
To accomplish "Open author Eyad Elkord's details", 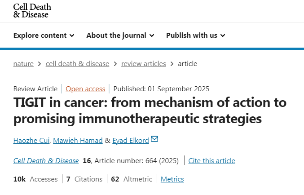I will pyautogui.click(x=130, y=140).
